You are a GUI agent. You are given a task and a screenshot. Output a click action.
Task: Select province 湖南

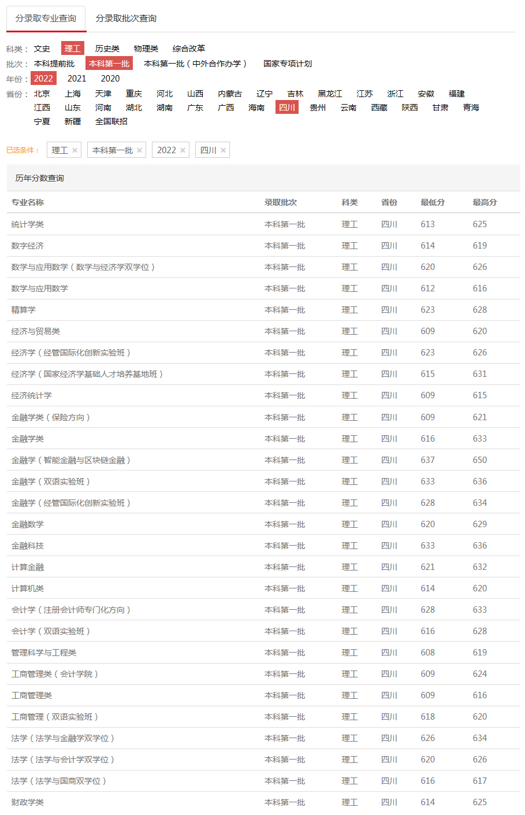[165, 108]
